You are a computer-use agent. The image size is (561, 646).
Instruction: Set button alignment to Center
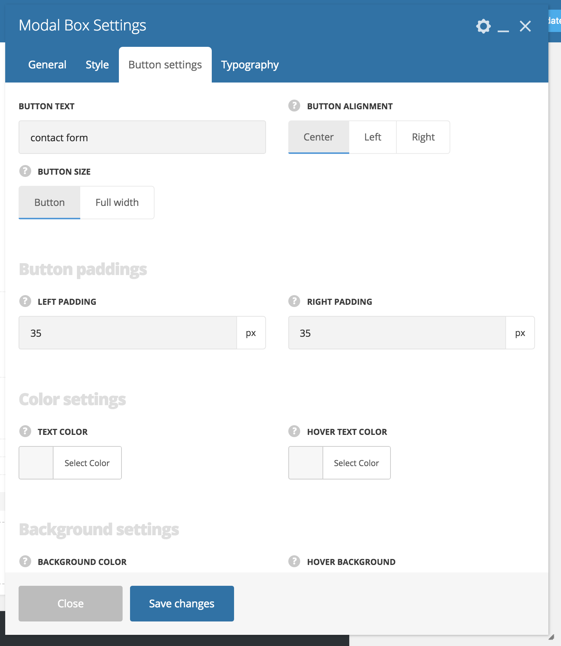tap(319, 137)
